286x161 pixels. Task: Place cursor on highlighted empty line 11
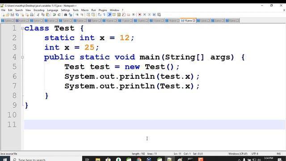(155, 125)
